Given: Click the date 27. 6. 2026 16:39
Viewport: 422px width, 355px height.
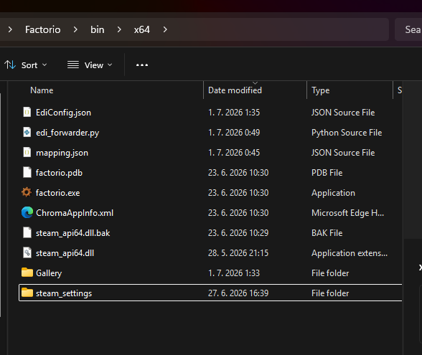Looking at the screenshot, I should click(x=238, y=293).
